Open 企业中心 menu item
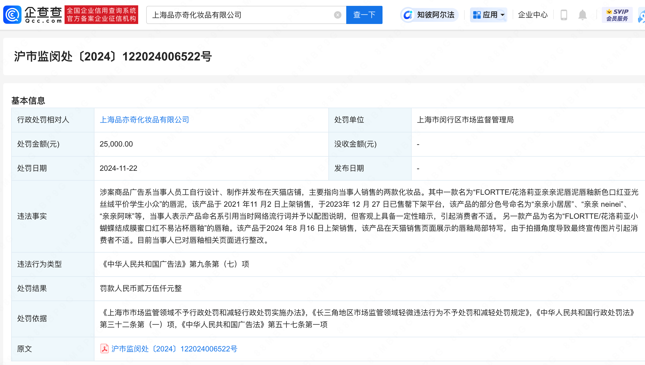The image size is (645, 365). click(533, 15)
